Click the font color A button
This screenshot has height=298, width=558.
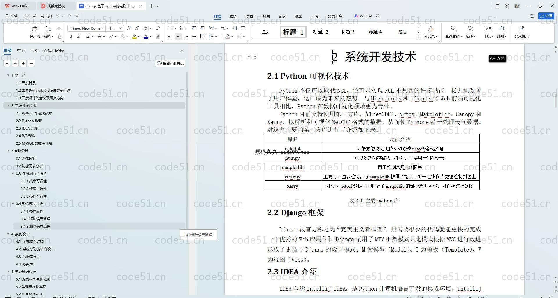(146, 36)
